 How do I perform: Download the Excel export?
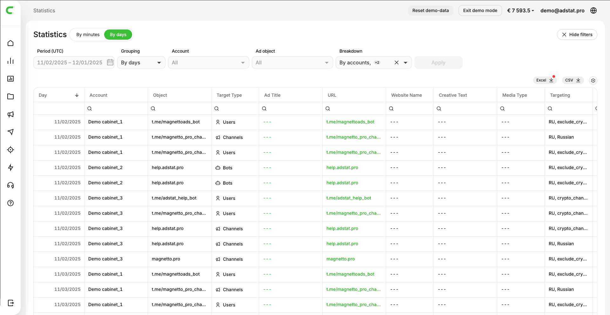(x=545, y=80)
